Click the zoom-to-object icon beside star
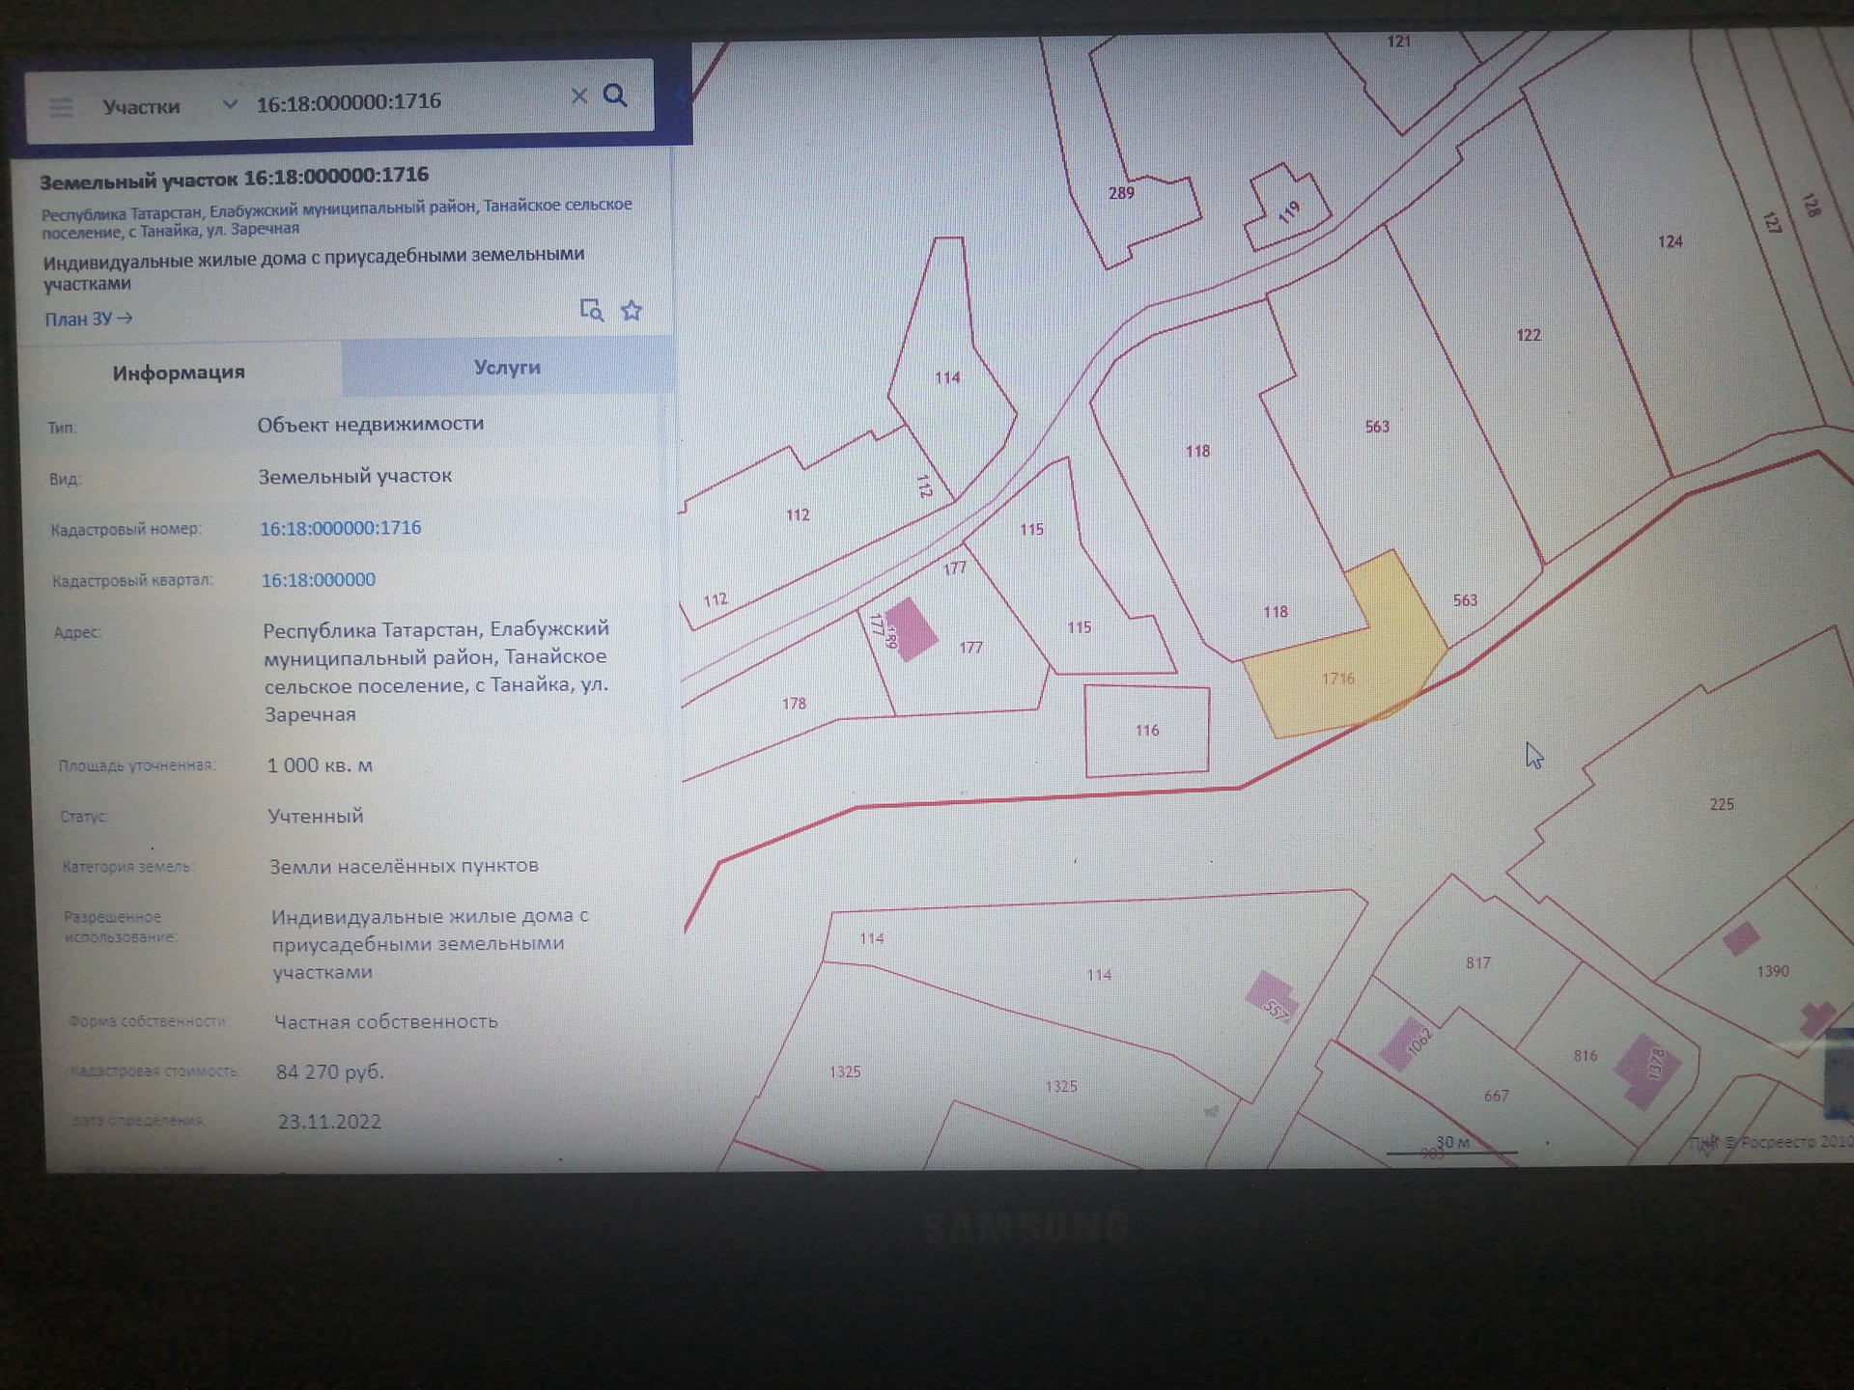 pyautogui.click(x=591, y=310)
